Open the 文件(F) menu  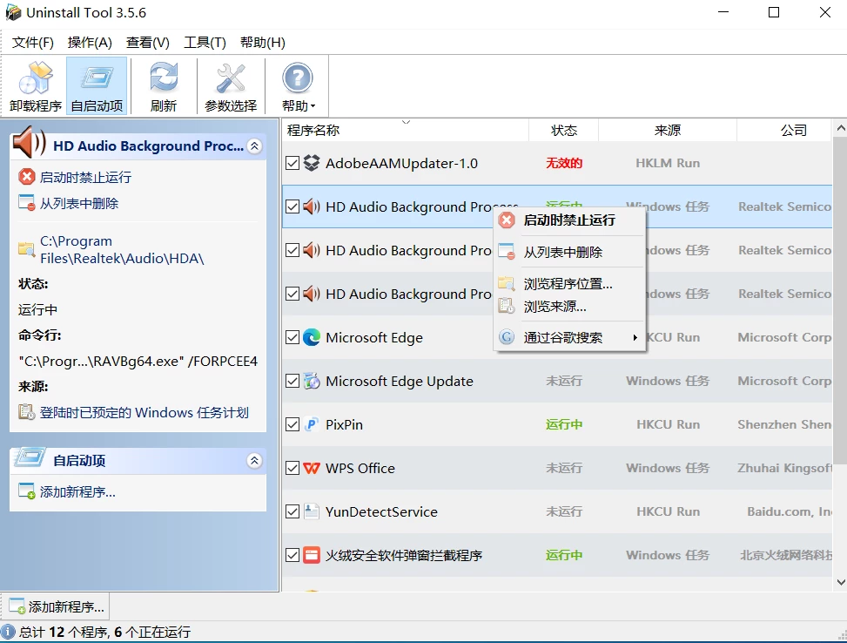(x=32, y=42)
